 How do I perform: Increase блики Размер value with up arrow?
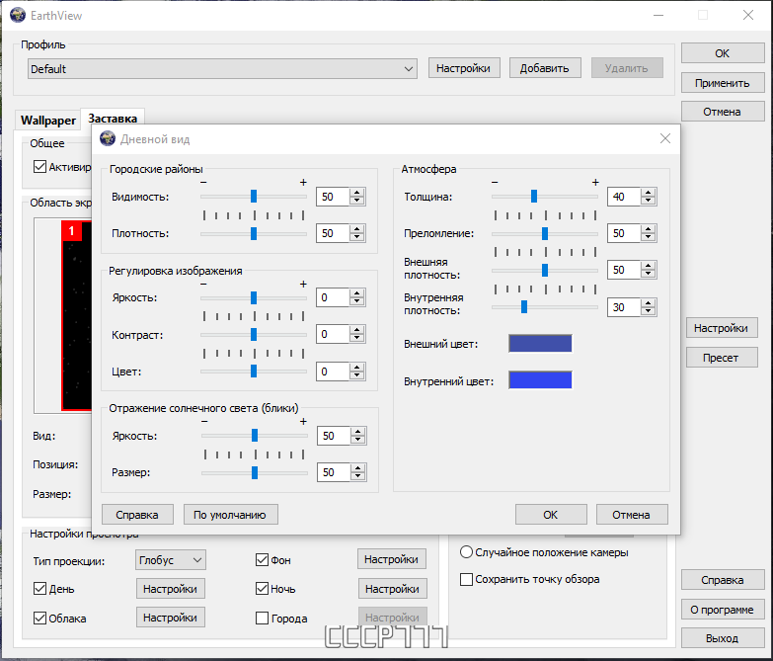click(x=358, y=467)
